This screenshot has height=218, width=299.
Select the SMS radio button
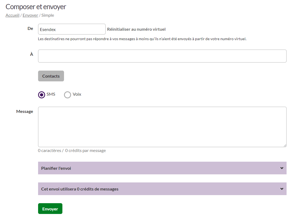[x=42, y=95]
